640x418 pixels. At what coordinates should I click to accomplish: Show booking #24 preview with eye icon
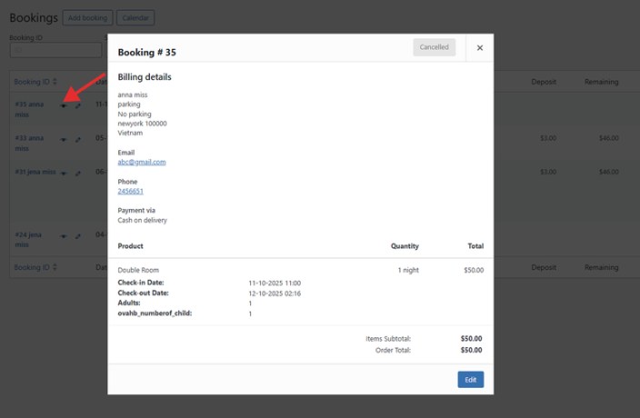(x=63, y=235)
